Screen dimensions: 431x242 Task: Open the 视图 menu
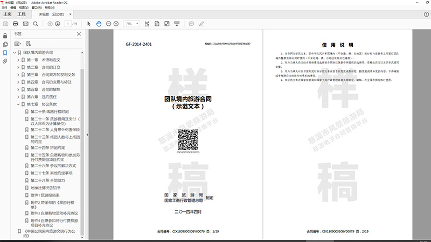pyautogui.click(x=24, y=8)
